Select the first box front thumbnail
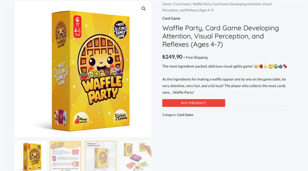The width and height of the screenshot is (308, 171). (x=30, y=156)
